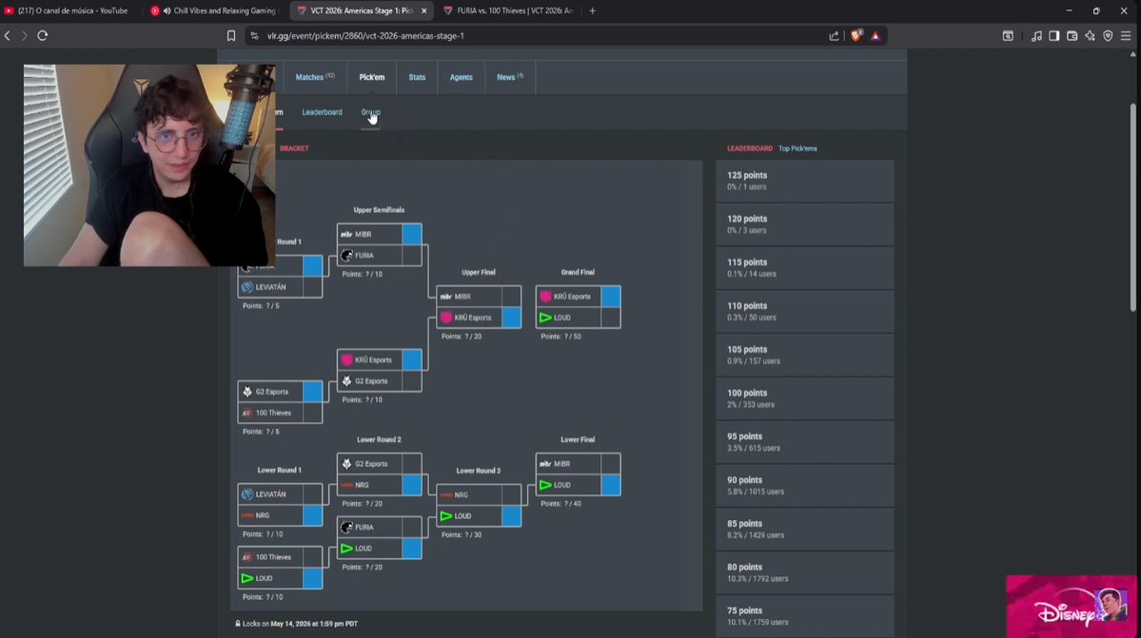The height and width of the screenshot is (638, 1141).
Task: Toggle the browser sidebar panel icon
Action: (x=1053, y=35)
